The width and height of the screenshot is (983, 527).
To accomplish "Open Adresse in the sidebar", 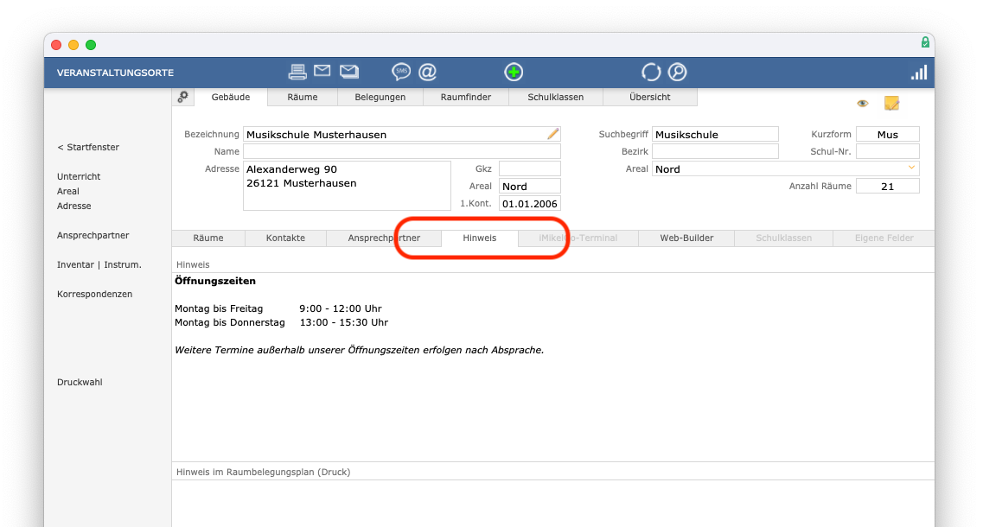I will (x=74, y=206).
